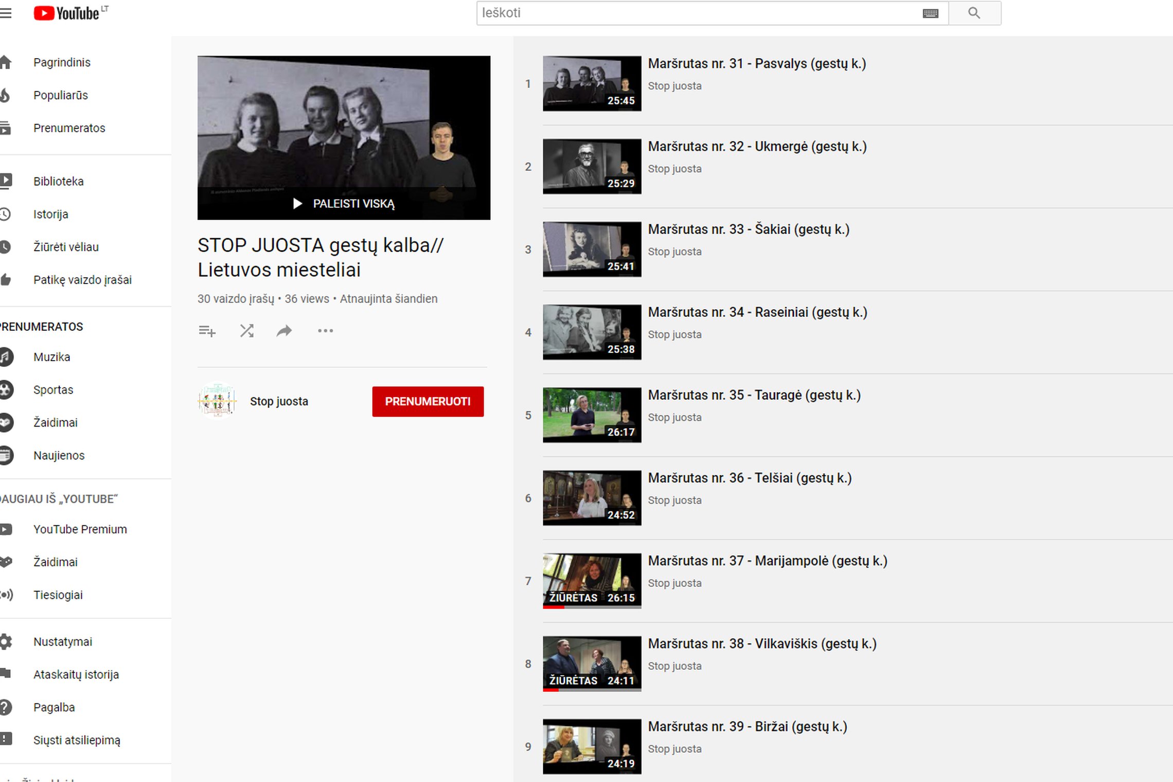The image size is (1173, 782).
Task: Open Vilkaviškis watched video thumbnail
Action: [x=592, y=663]
